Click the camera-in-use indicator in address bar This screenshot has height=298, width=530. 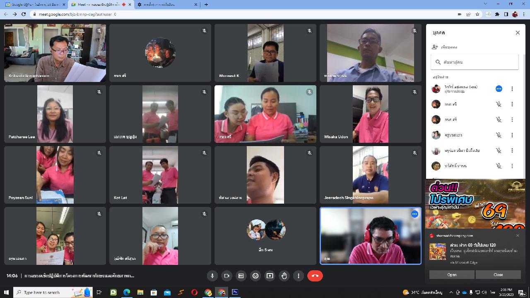(460, 14)
